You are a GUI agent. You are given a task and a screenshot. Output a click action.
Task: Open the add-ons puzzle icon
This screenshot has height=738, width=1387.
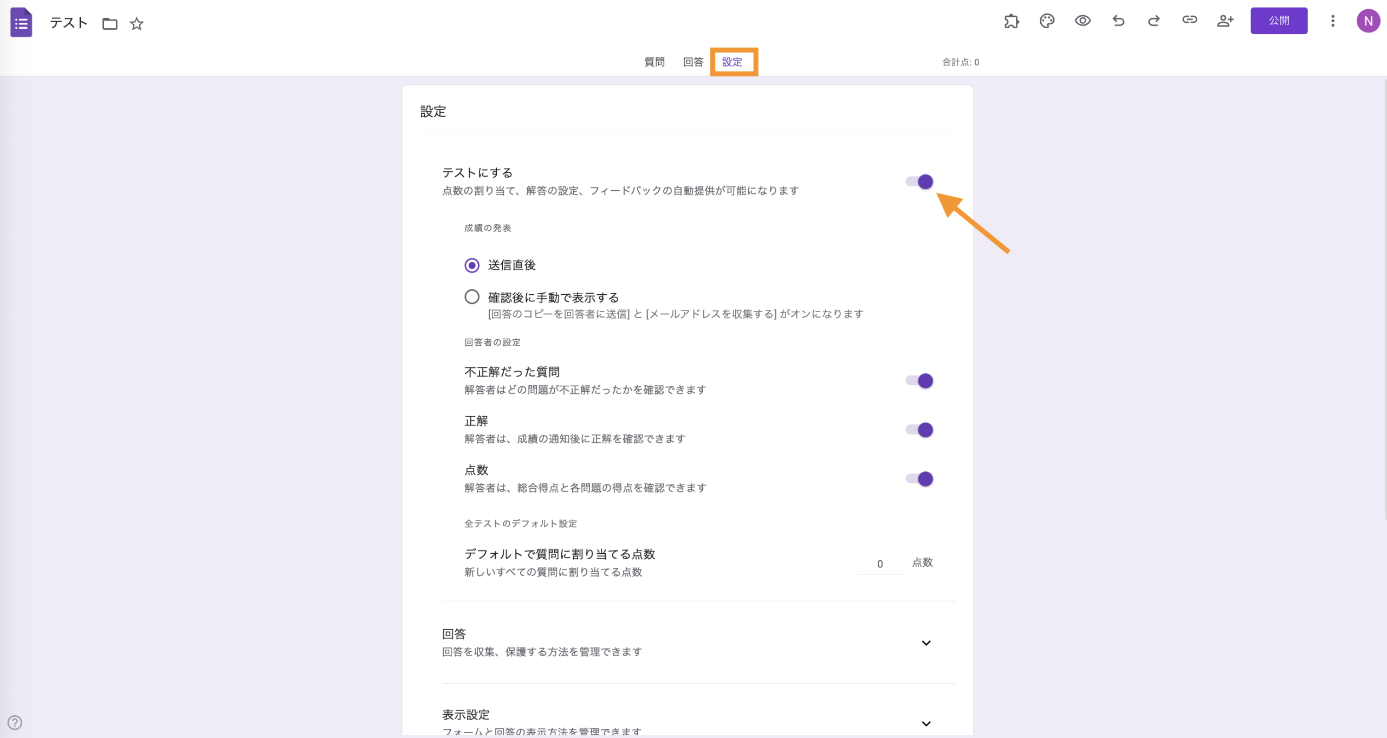(1012, 21)
